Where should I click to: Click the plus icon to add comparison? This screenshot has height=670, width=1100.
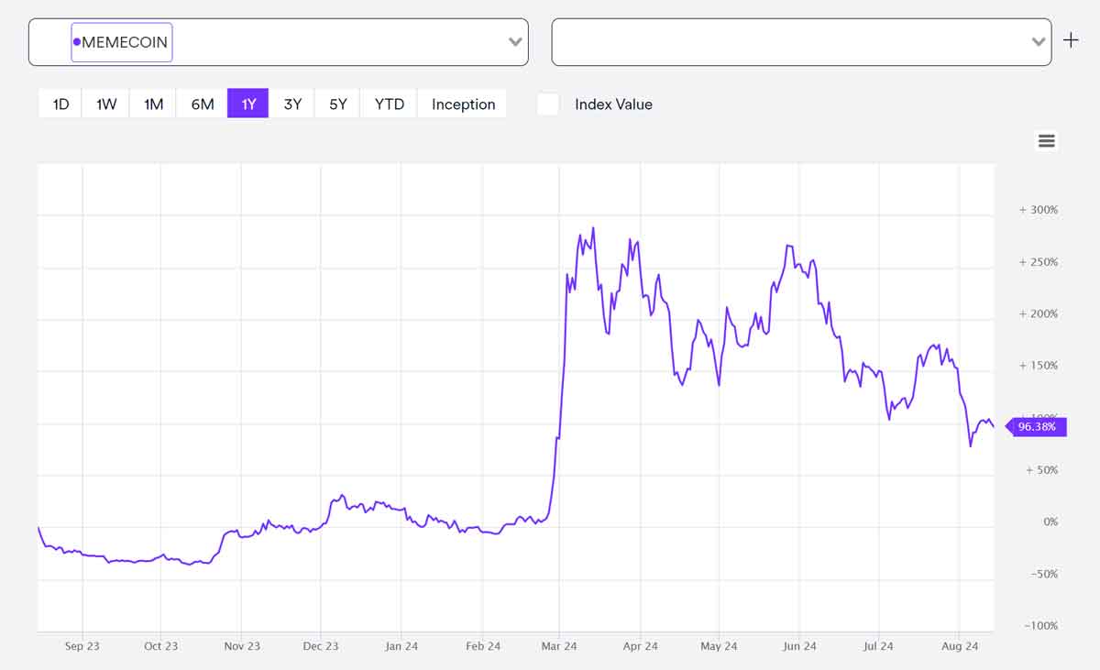(x=1071, y=40)
